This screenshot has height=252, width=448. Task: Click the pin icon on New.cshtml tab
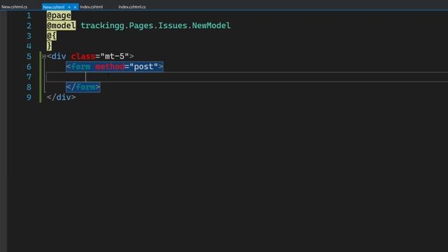[69, 7]
